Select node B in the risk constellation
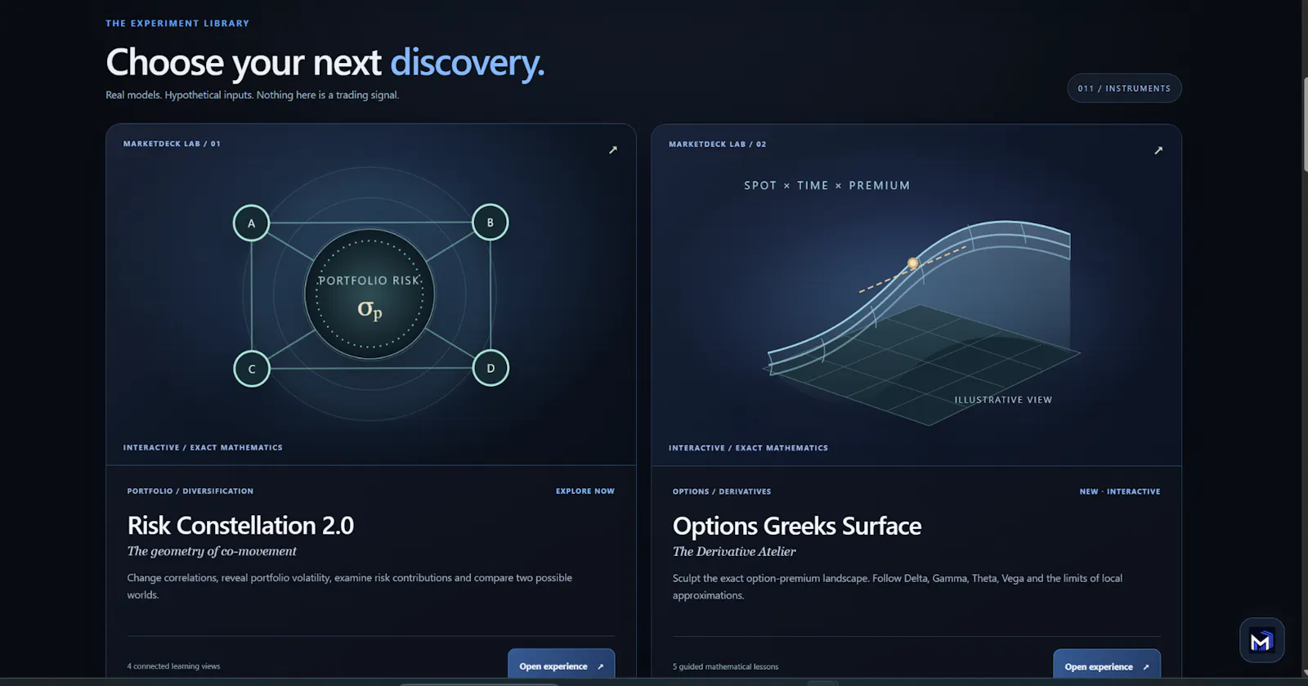This screenshot has width=1308, height=686. [x=490, y=222]
